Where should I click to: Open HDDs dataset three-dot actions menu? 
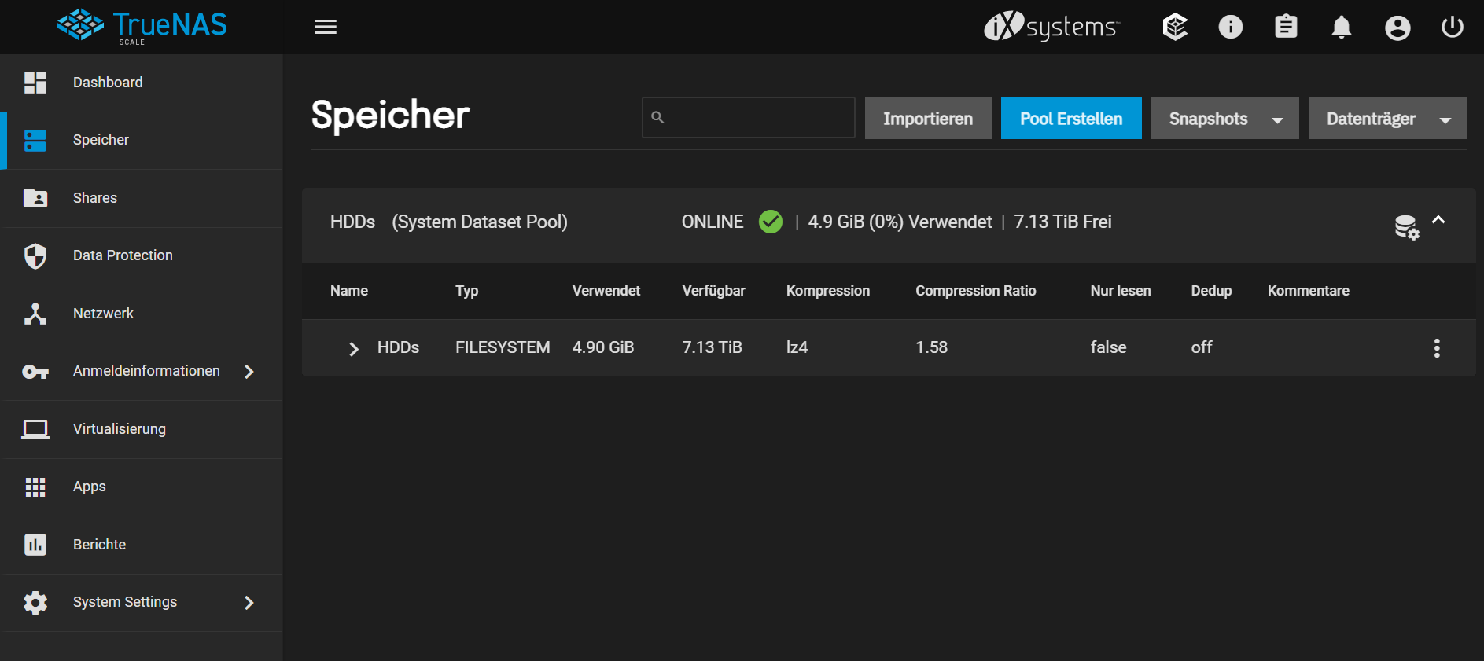coord(1437,348)
